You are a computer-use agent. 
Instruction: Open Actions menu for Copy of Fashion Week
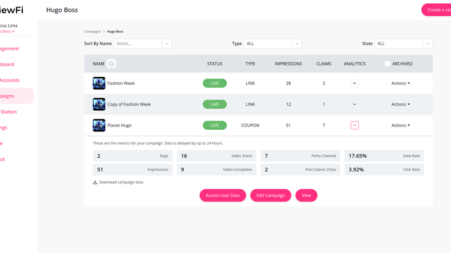point(401,104)
